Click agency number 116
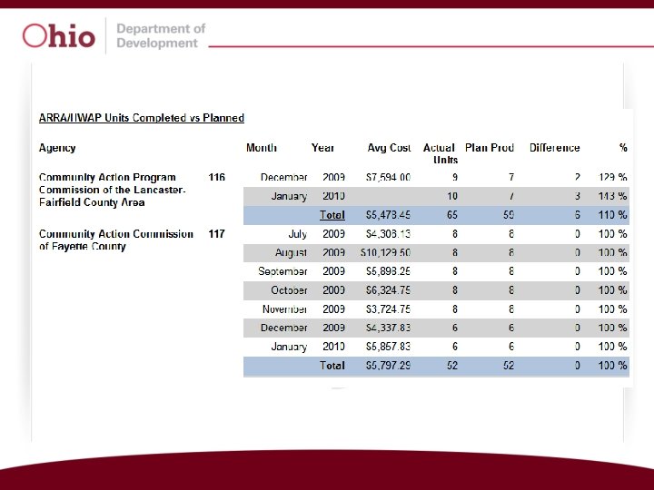Image resolution: width=654 pixels, height=490 pixels. pyautogui.click(x=216, y=178)
